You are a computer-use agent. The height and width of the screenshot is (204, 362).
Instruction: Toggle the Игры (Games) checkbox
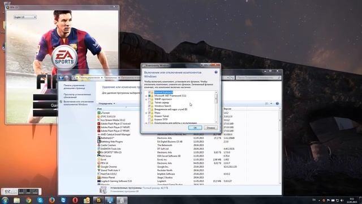(x=149, y=113)
